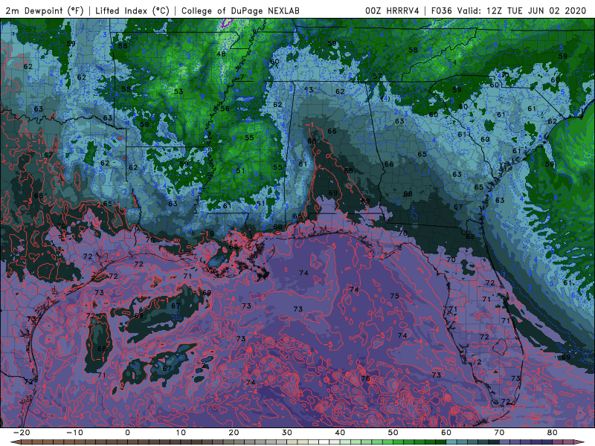Click the -20 label on the color scale
Image resolution: width=595 pixels, height=446 pixels.
tap(22, 433)
